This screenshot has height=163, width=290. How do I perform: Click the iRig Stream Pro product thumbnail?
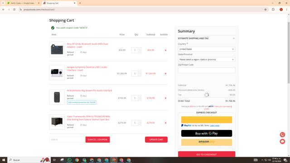click(x=57, y=97)
